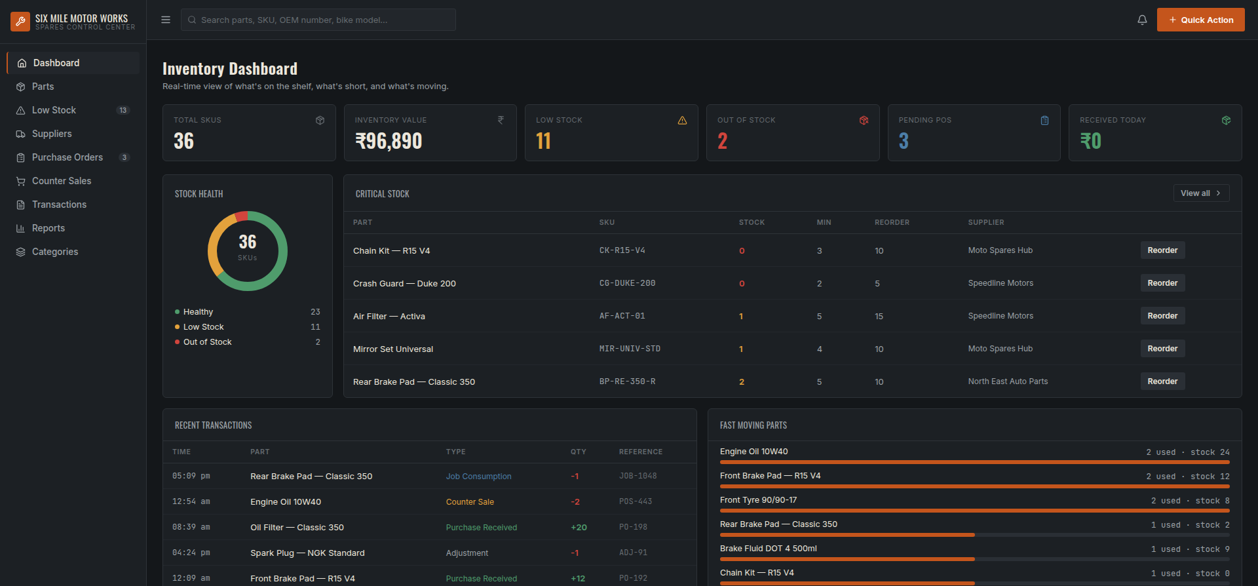The height and width of the screenshot is (586, 1258).
Task: Click SKU CK-R15-V4 in Critical Stock
Action: point(622,250)
